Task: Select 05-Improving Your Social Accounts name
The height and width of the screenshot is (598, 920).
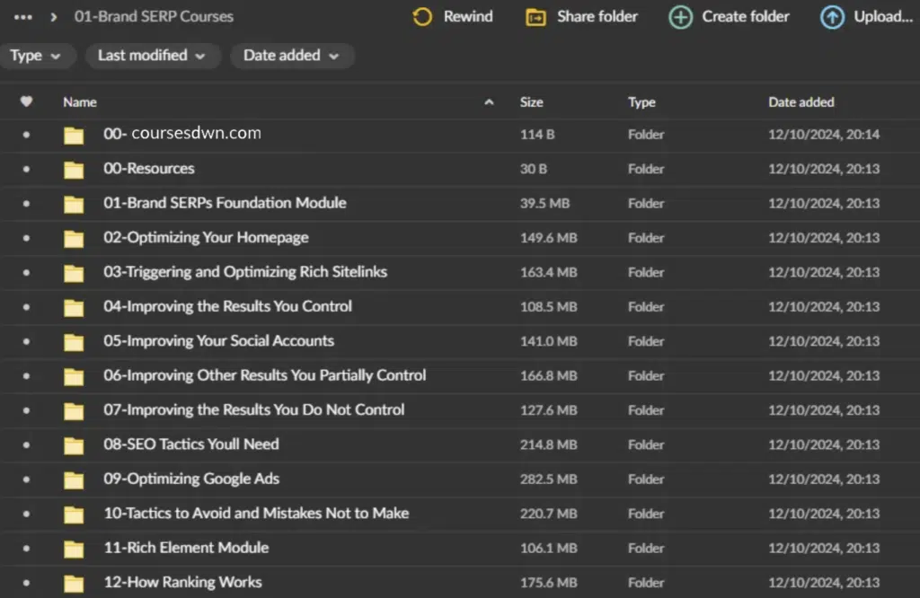Action: (219, 340)
